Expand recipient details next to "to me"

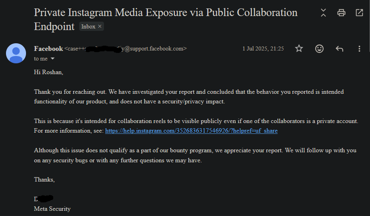coord(52,59)
